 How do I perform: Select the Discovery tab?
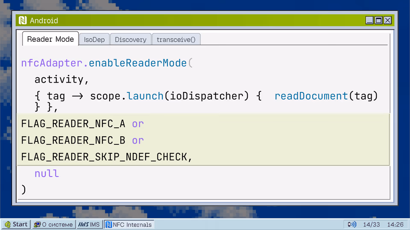(x=131, y=39)
